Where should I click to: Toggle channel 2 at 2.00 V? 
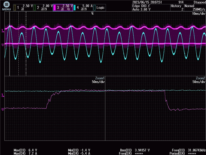pyautogui.click(x=43, y=7)
